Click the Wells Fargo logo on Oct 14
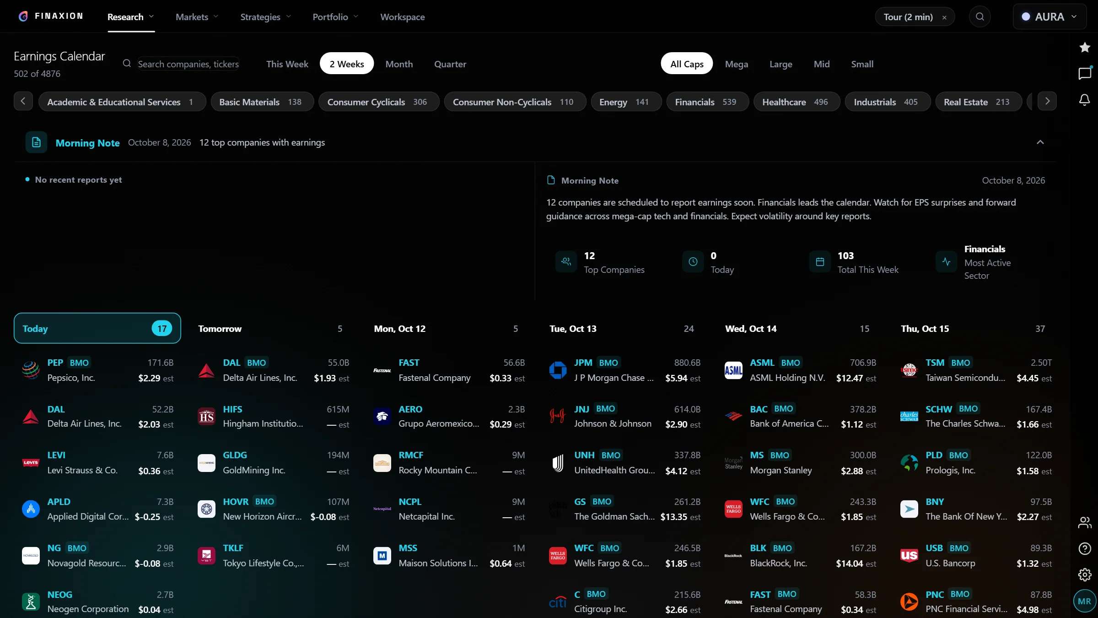Screen dimensions: 1098x618 [x=733, y=509]
